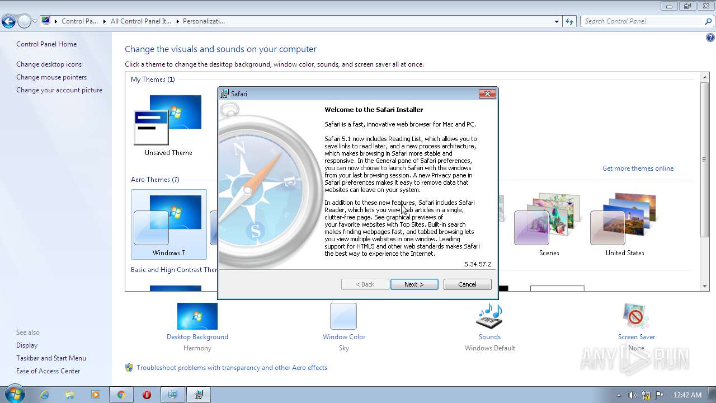Click the refresh button beside address bar
The image size is (716, 403).
(569, 21)
